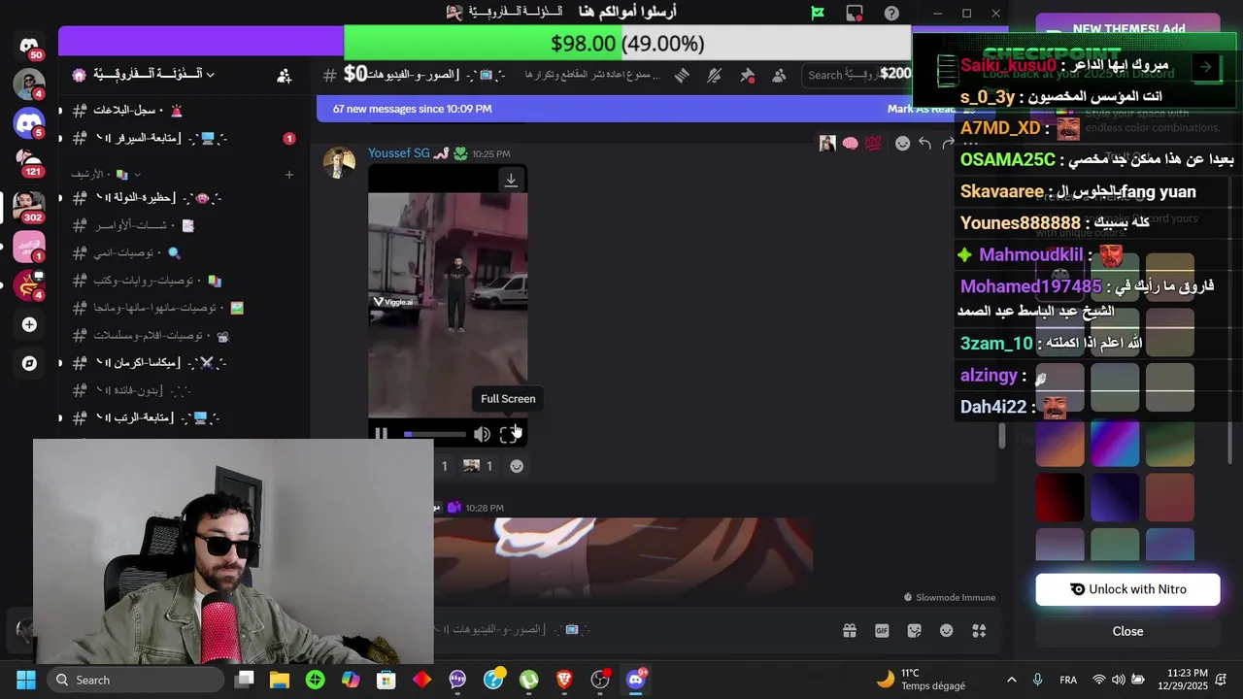Viewport: 1243px width, 699px height.
Task: Show Member List icon in header
Action: point(780,75)
